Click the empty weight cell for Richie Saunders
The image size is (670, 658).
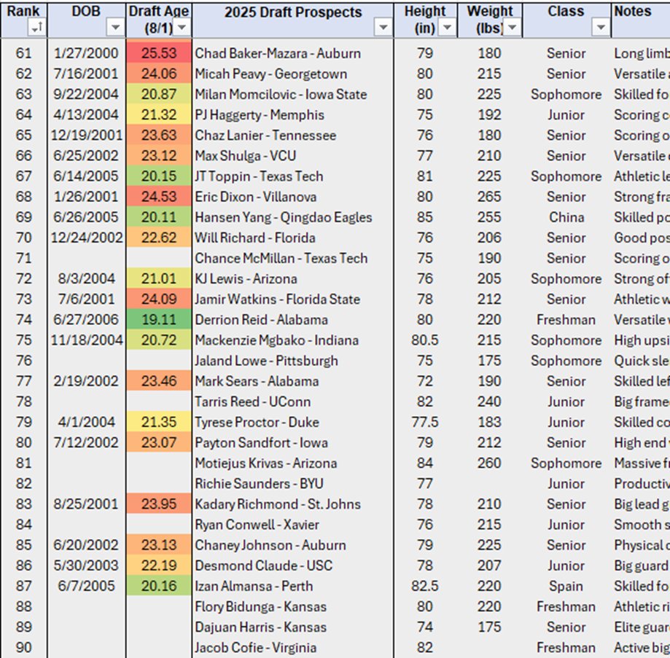point(490,484)
